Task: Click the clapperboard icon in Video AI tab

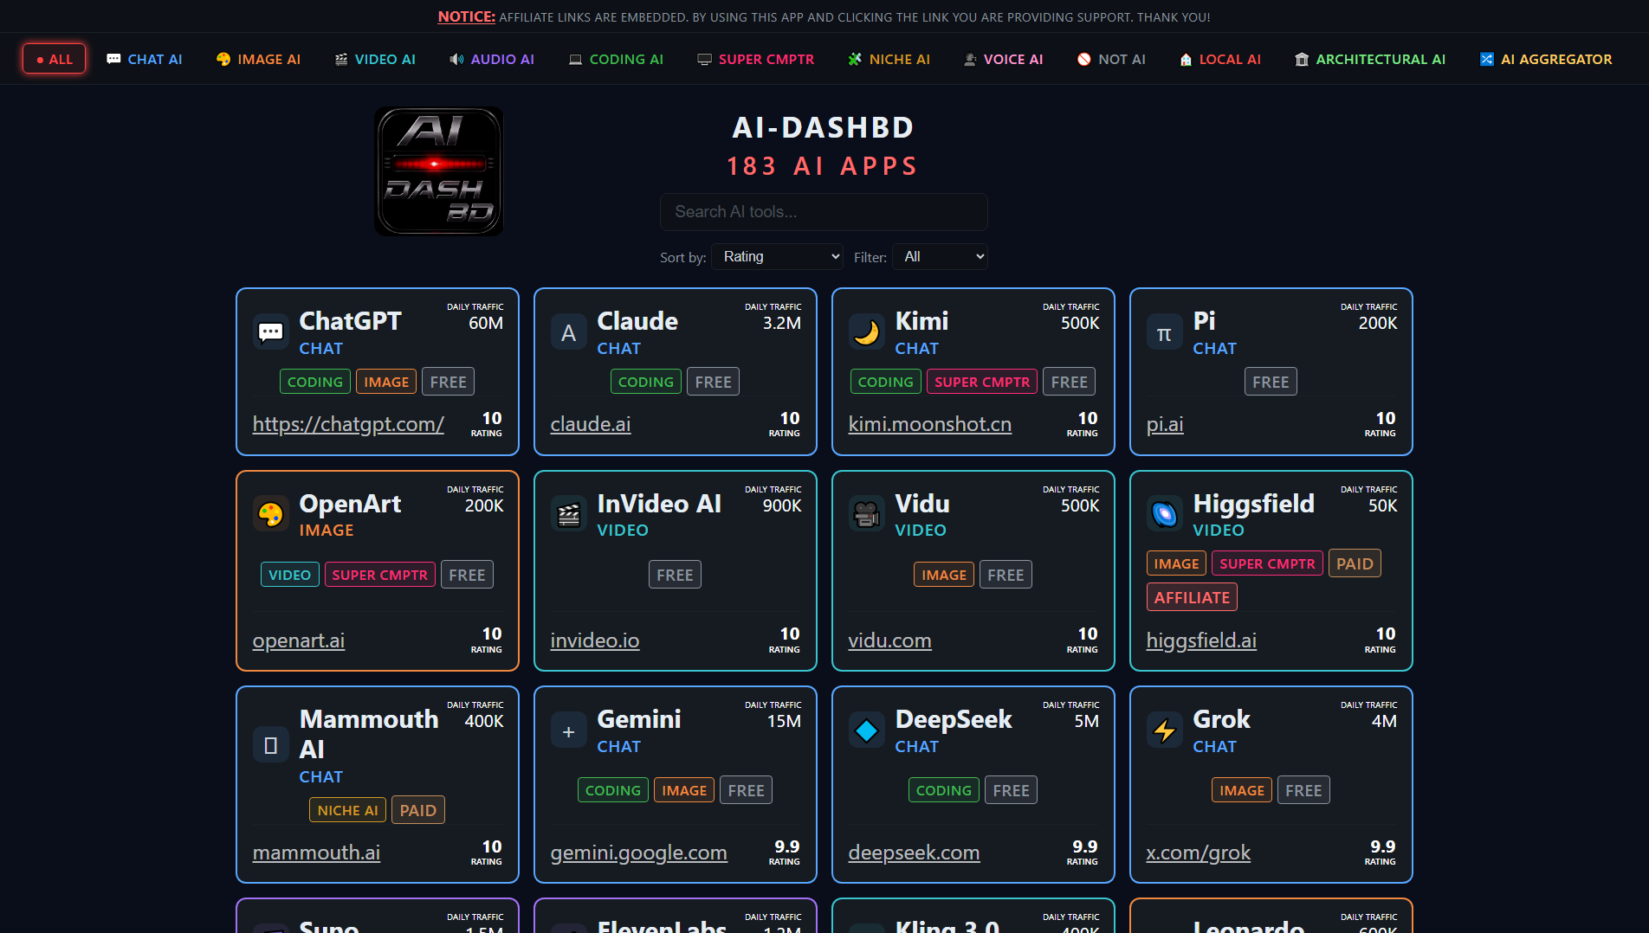Action: click(x=341, y=59)
